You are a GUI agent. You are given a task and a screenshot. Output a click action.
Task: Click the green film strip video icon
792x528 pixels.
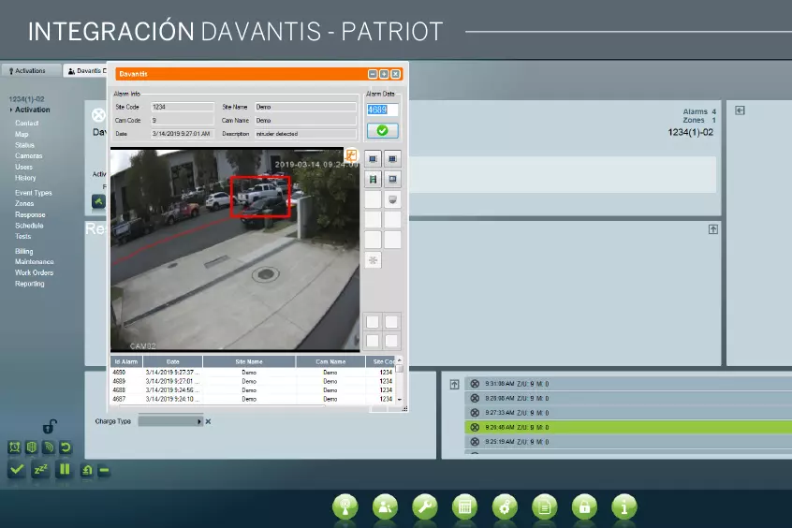coord(373,179)
